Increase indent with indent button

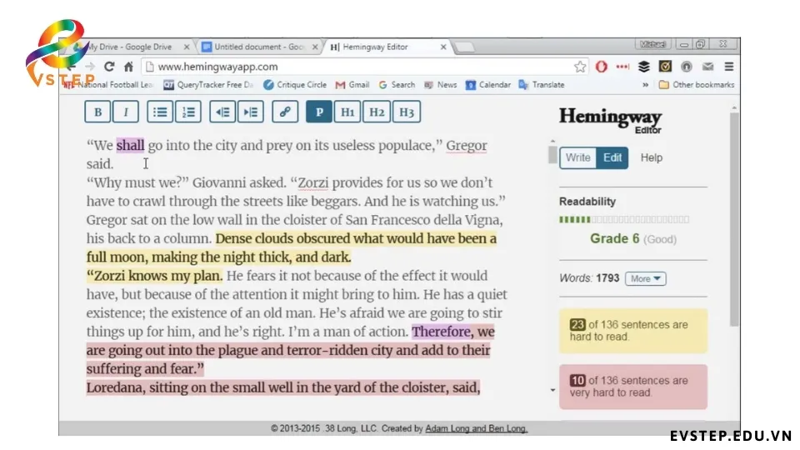[x=251, y=112]
